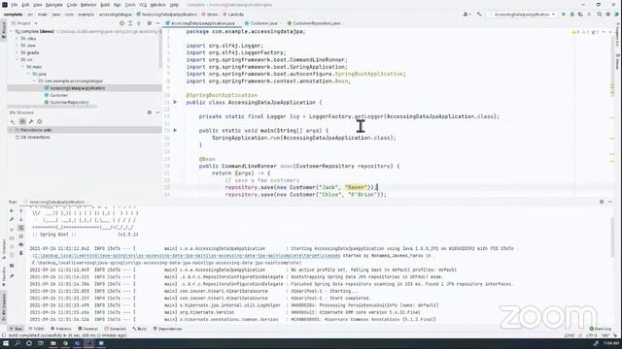Collapse the main folder
Image resolution: width=622 pixels, height=349 pixels.
pos(22,67)
